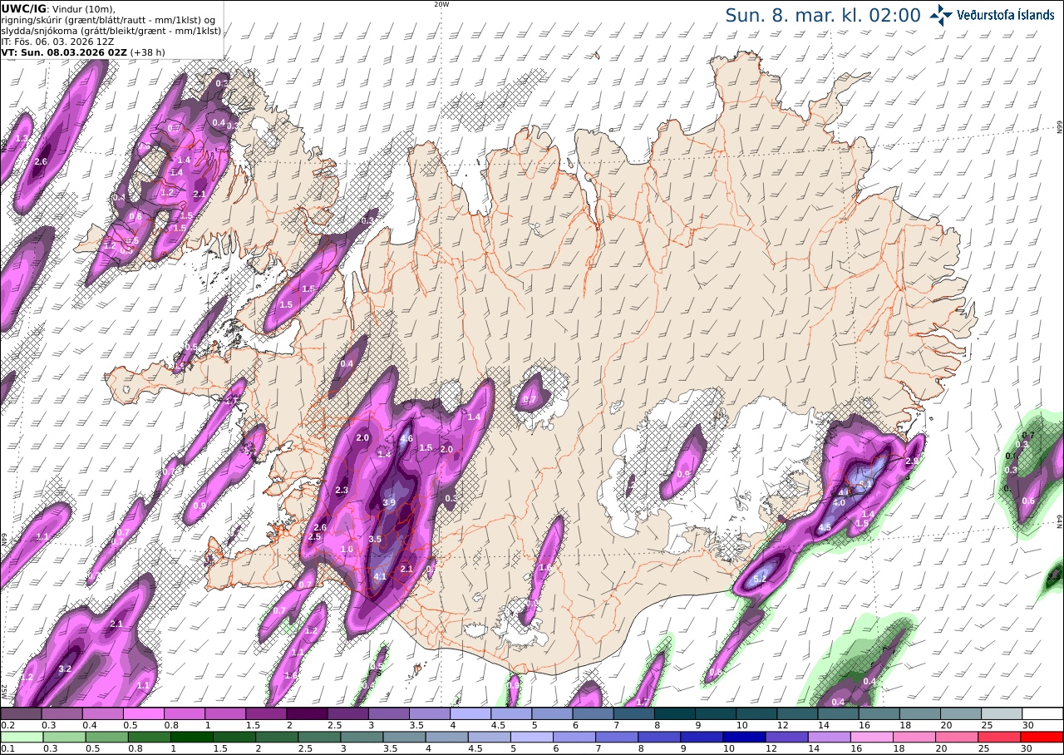The width and height of the screenshot is (1064, 755).
Task: Click the 20W longitude label
Action: click(441, 4)
